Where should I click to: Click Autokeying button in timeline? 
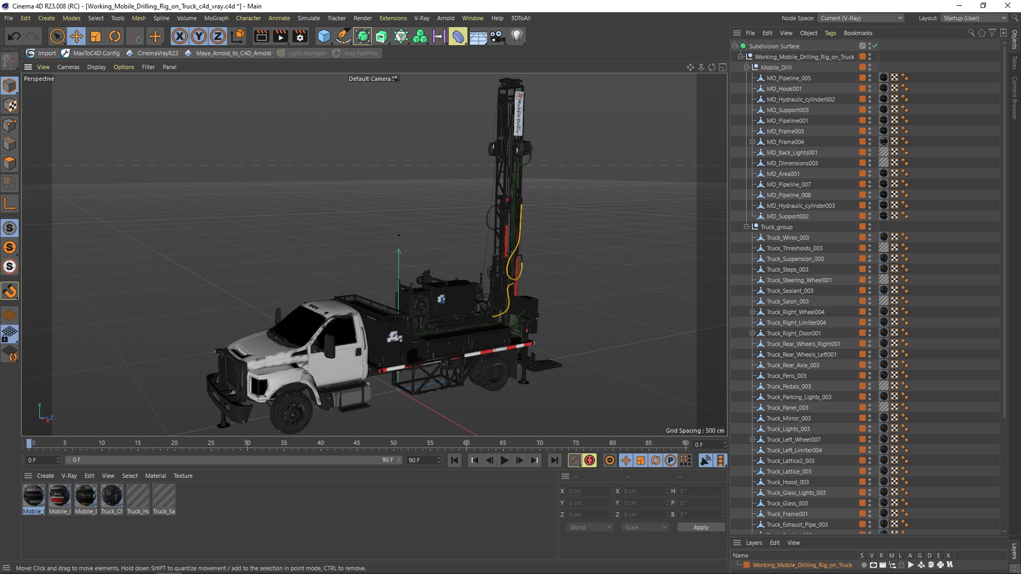pos(589,460)
